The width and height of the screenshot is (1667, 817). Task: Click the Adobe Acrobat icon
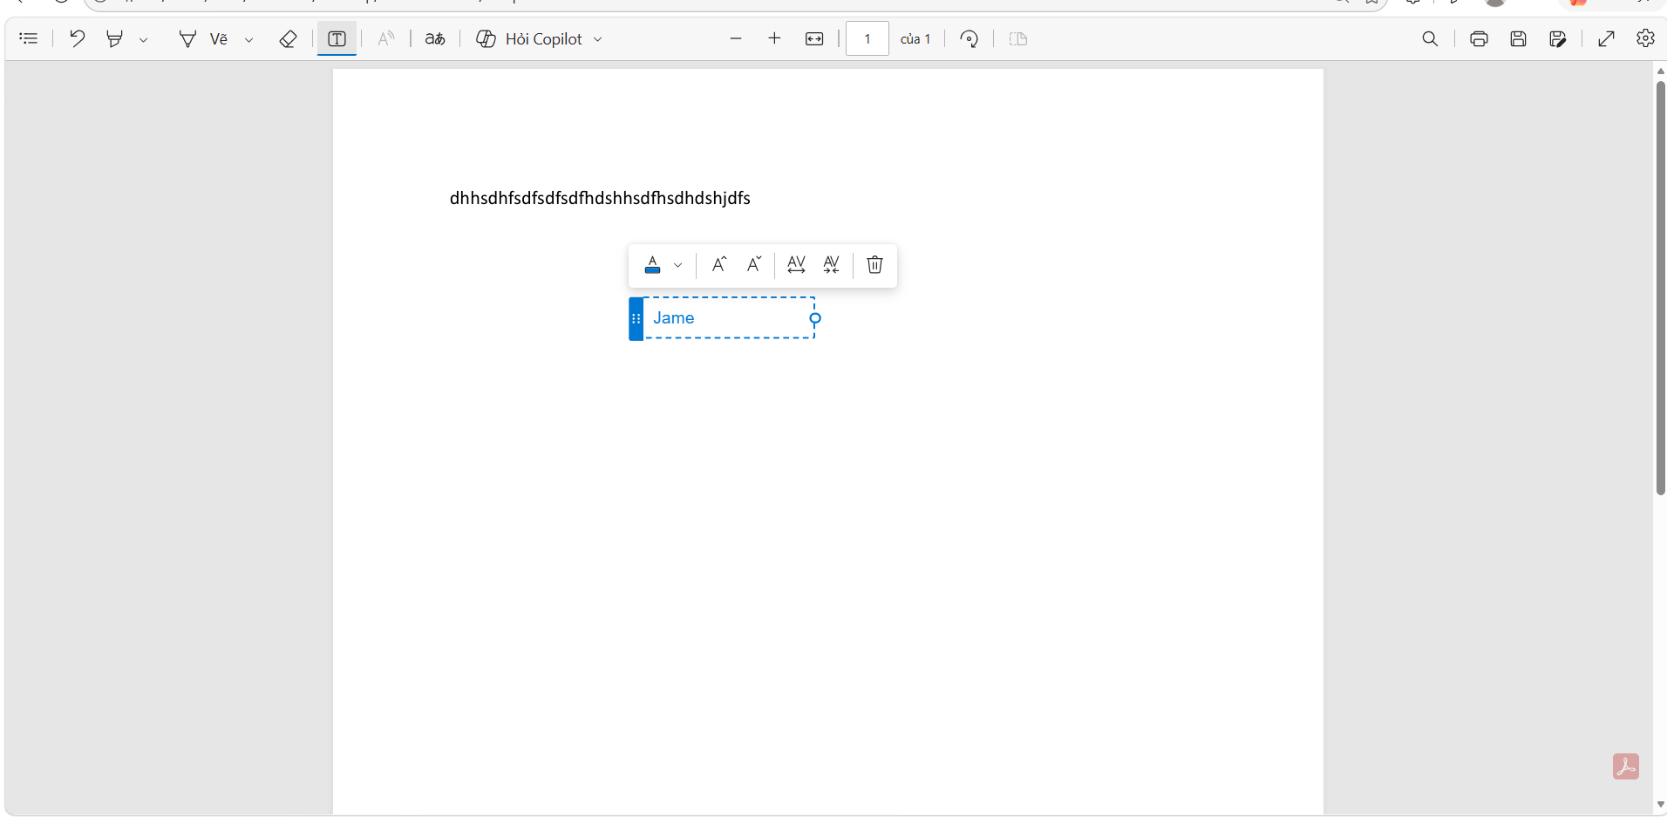pos(1625,766)
